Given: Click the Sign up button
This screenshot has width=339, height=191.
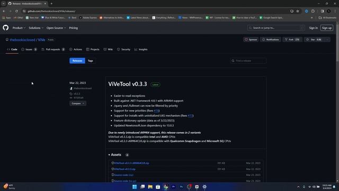Looking at the screenshot, I should pos(327,28).
